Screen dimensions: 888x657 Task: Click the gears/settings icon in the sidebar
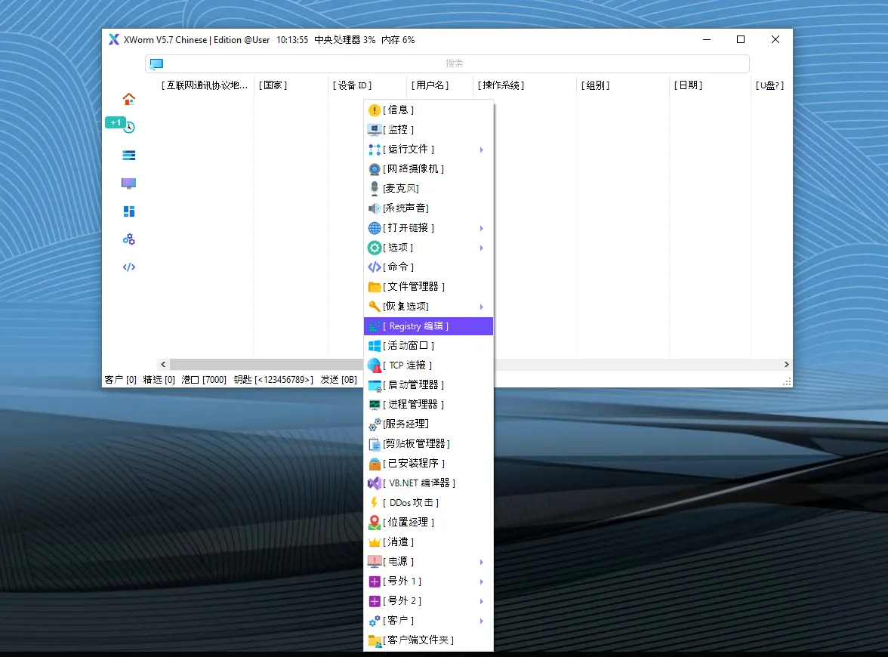coord(128,239)
